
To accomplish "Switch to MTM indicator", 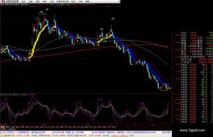I will click(99, 127).
